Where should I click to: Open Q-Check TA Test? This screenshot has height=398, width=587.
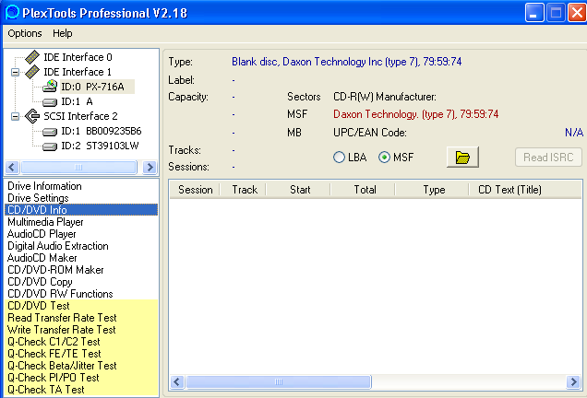coord(81,389)
